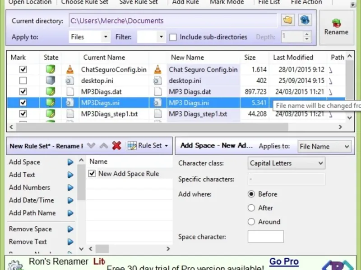Unmark the MP3Diags.dat checkbox
This screenshot has height=270, width=361.
point(23,92)
